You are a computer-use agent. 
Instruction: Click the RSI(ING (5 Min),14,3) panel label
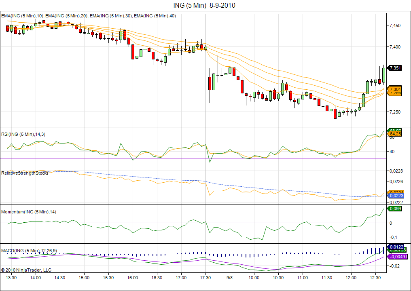(x=23, y=134)
